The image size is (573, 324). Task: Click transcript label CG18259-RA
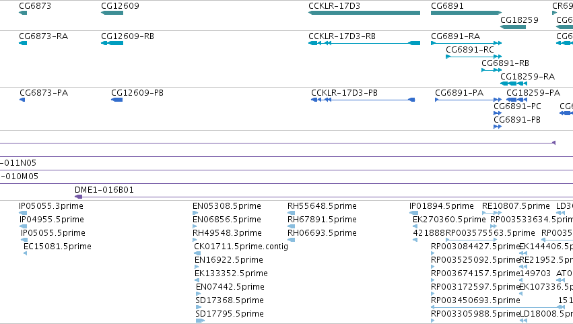[528, 77]
